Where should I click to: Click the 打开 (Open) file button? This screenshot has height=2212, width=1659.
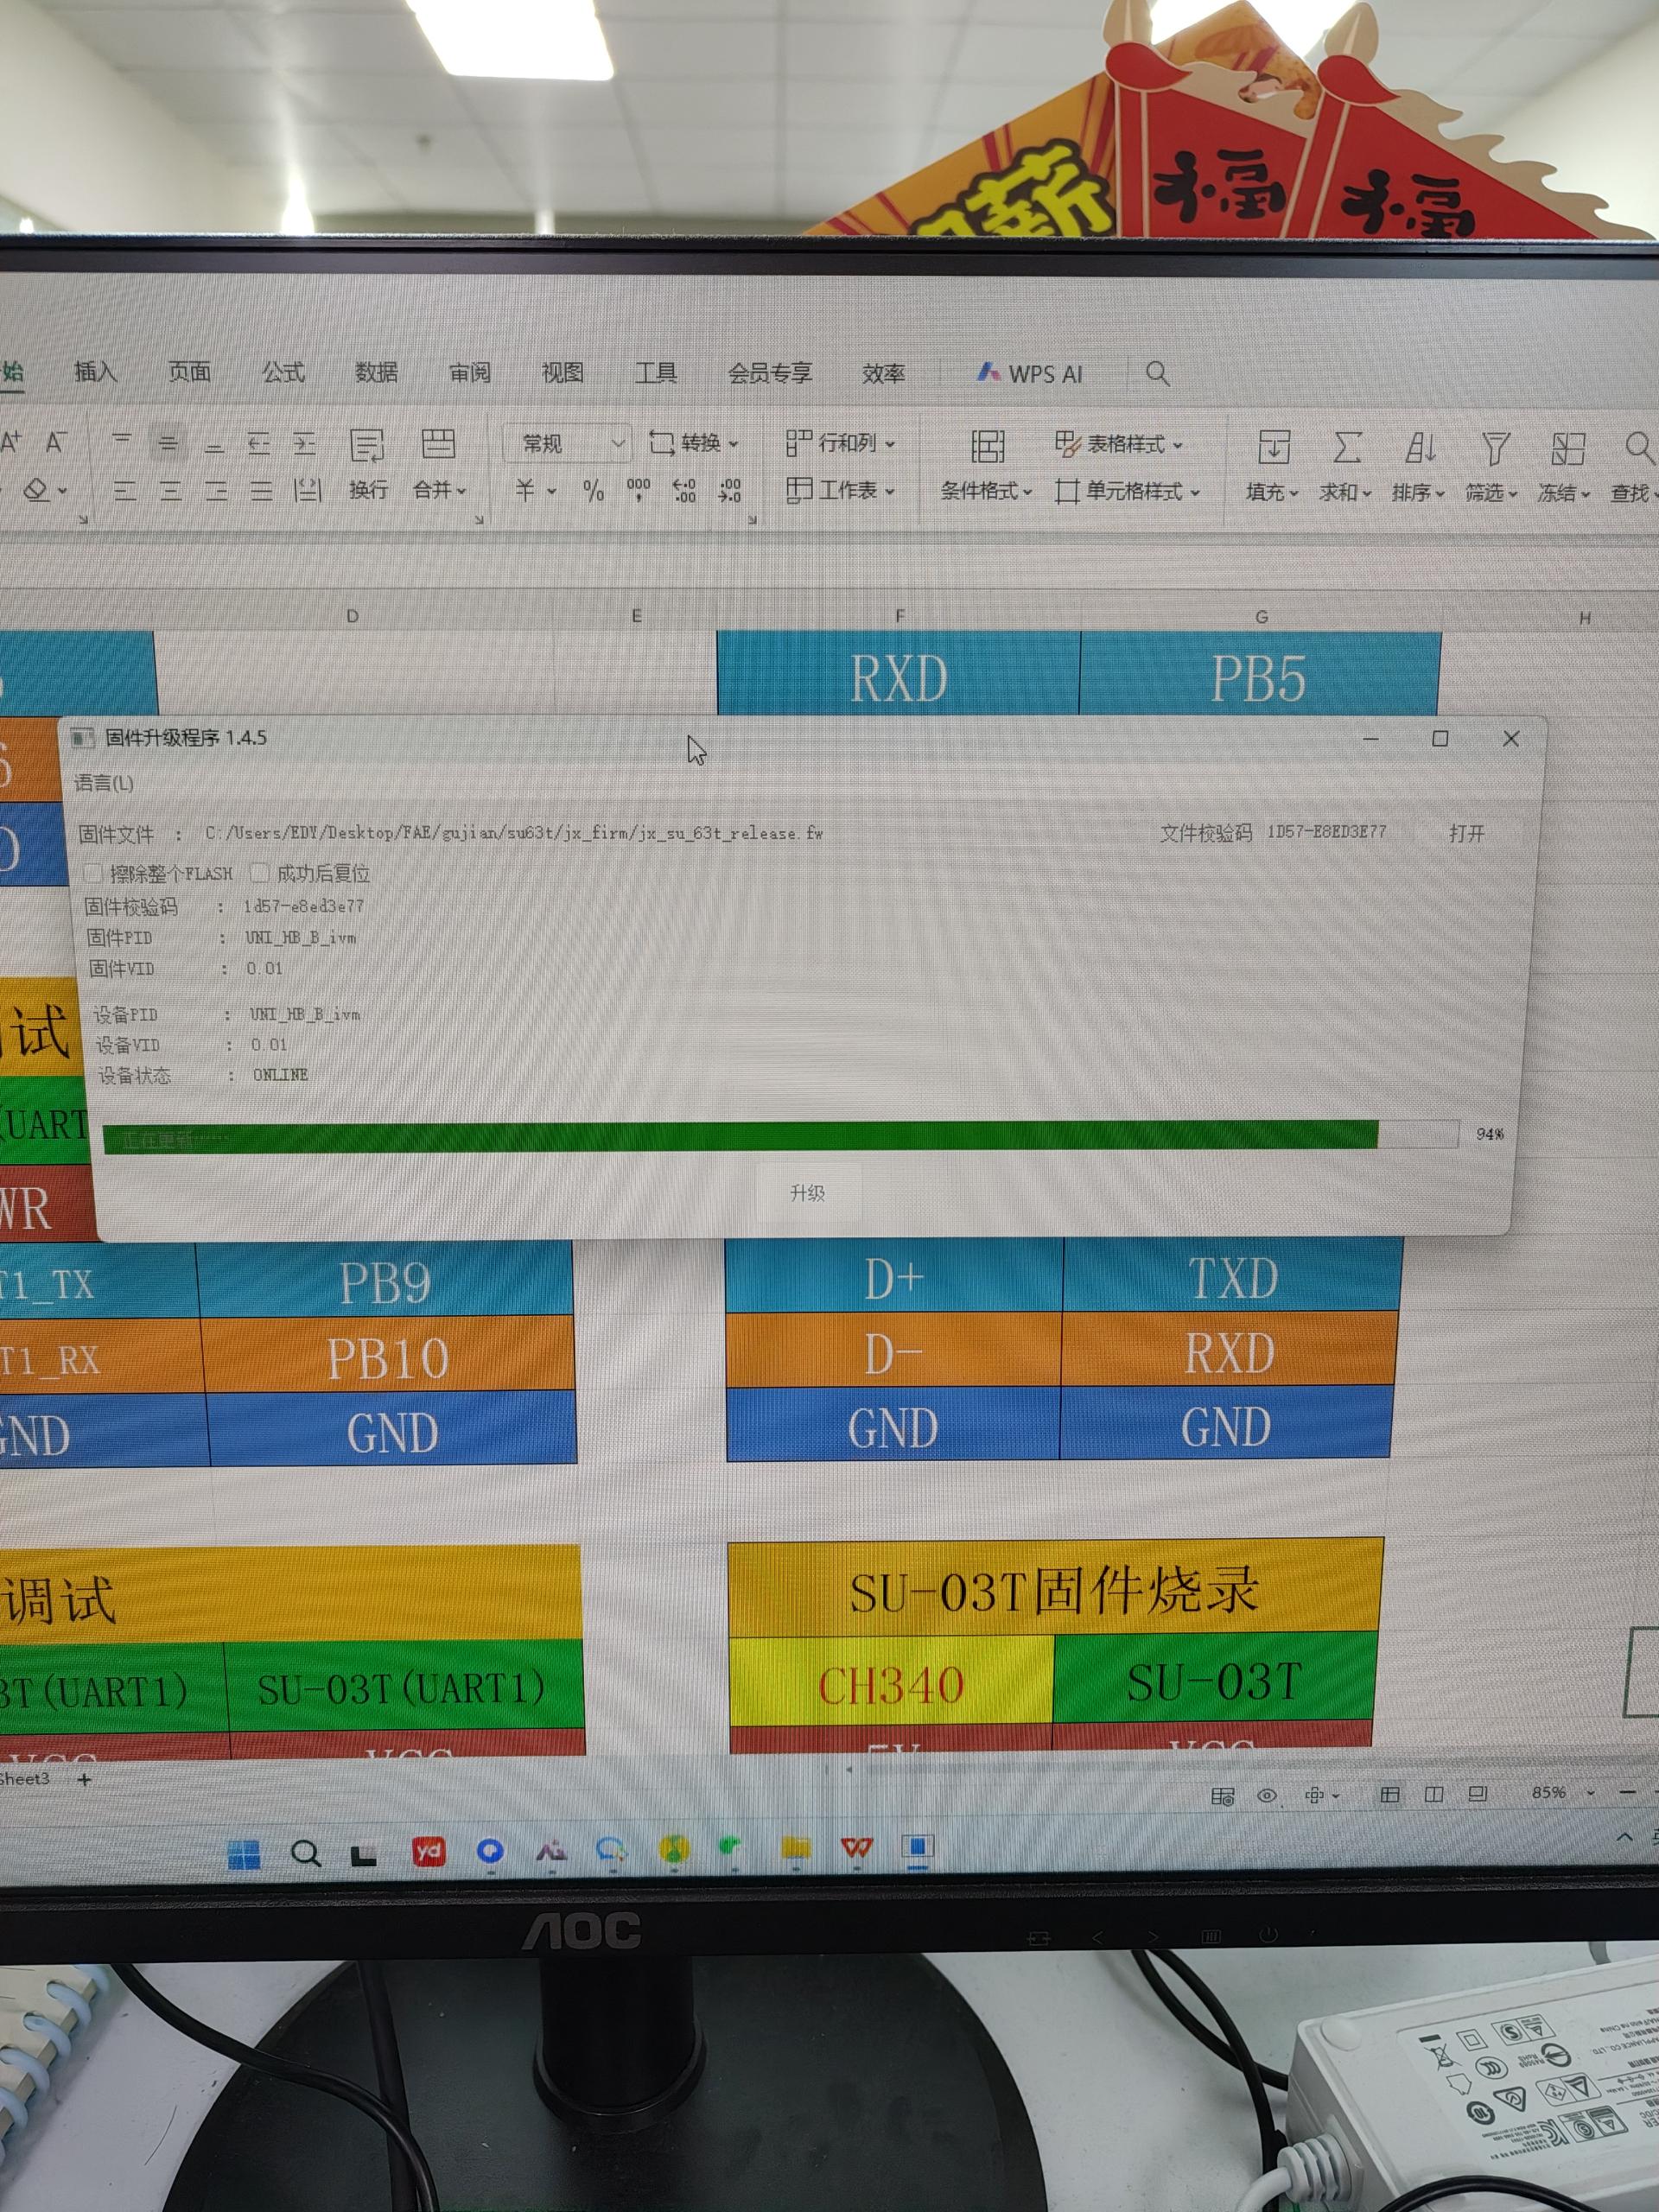click(1466, 833)
